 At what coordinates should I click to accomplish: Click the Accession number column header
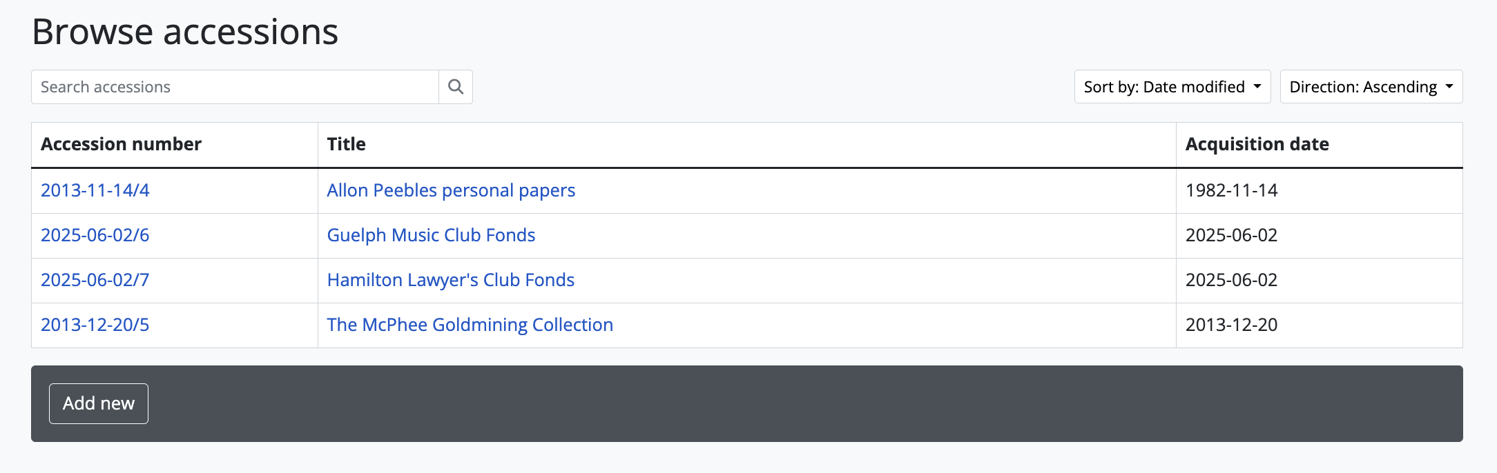click(121, 144)
